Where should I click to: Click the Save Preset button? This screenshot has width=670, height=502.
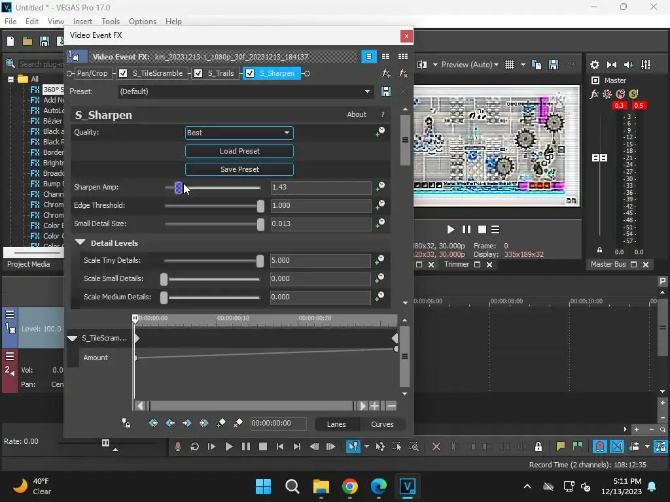pyautogui.click(x=239, y=169)
